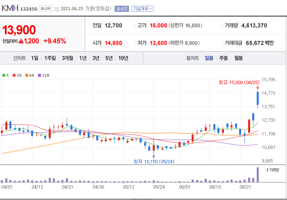Image resolution: width=287 pixels, height=200 pixels.
Task: Click the 15,795 price axis label
Action: pos(268,80)
